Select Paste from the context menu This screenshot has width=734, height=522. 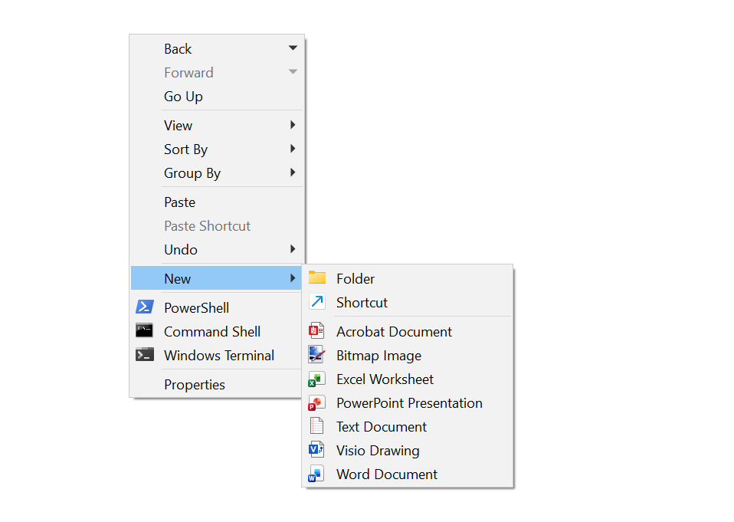coord(180,202)
